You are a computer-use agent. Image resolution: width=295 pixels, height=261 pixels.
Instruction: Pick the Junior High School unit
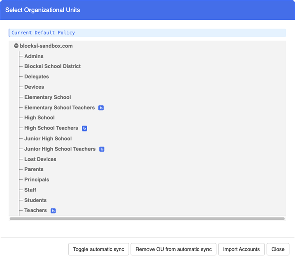pyautogui.click(x=48, y=139)
